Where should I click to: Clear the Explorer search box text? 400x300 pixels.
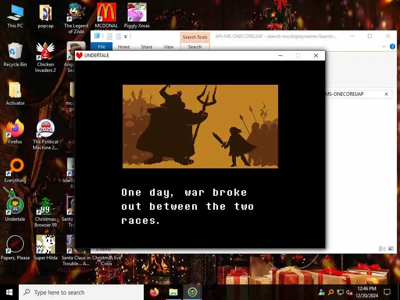coord(386,94)
